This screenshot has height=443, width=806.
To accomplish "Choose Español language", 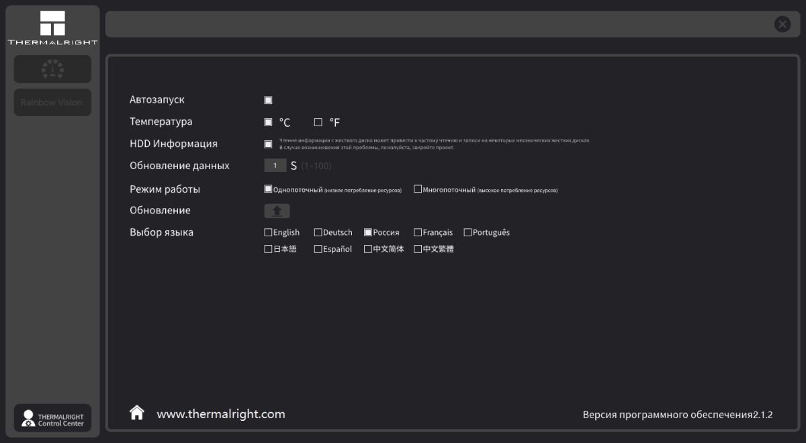I will tap(318, 249).
